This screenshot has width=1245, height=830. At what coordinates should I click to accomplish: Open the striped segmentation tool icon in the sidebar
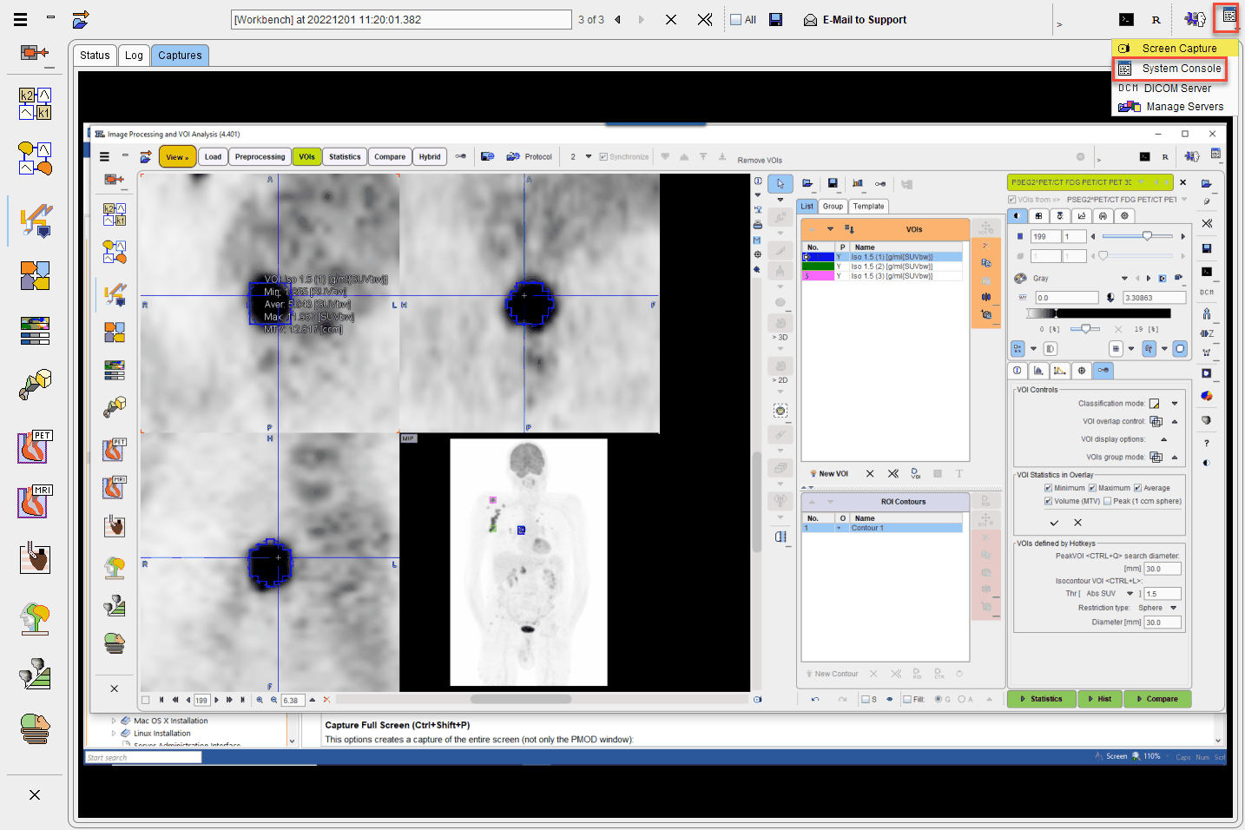pos(36,331)
